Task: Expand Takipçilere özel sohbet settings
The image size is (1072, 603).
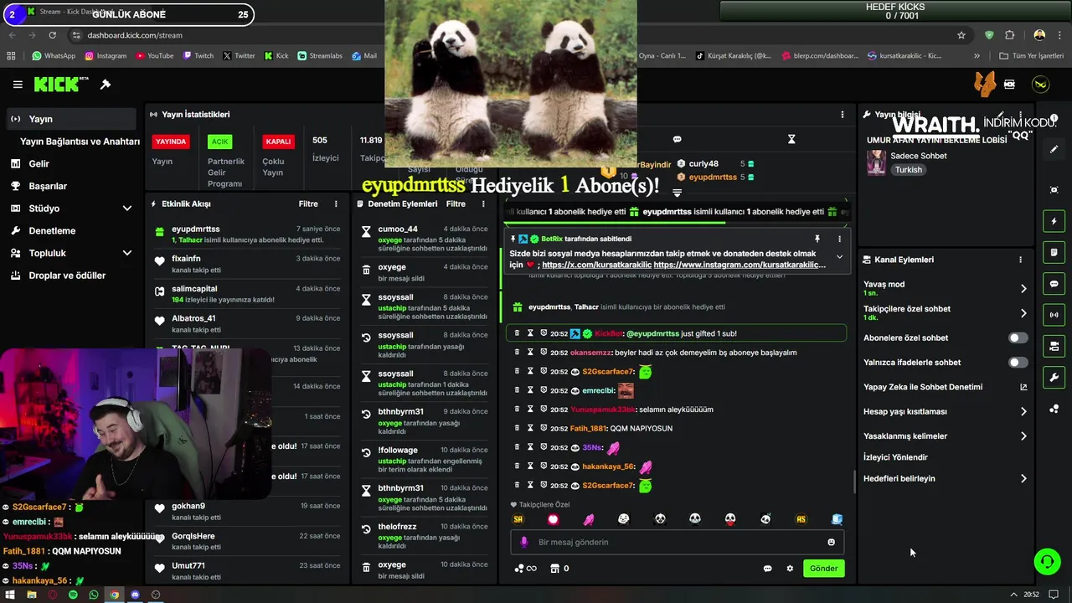Action: [1023, 313]
